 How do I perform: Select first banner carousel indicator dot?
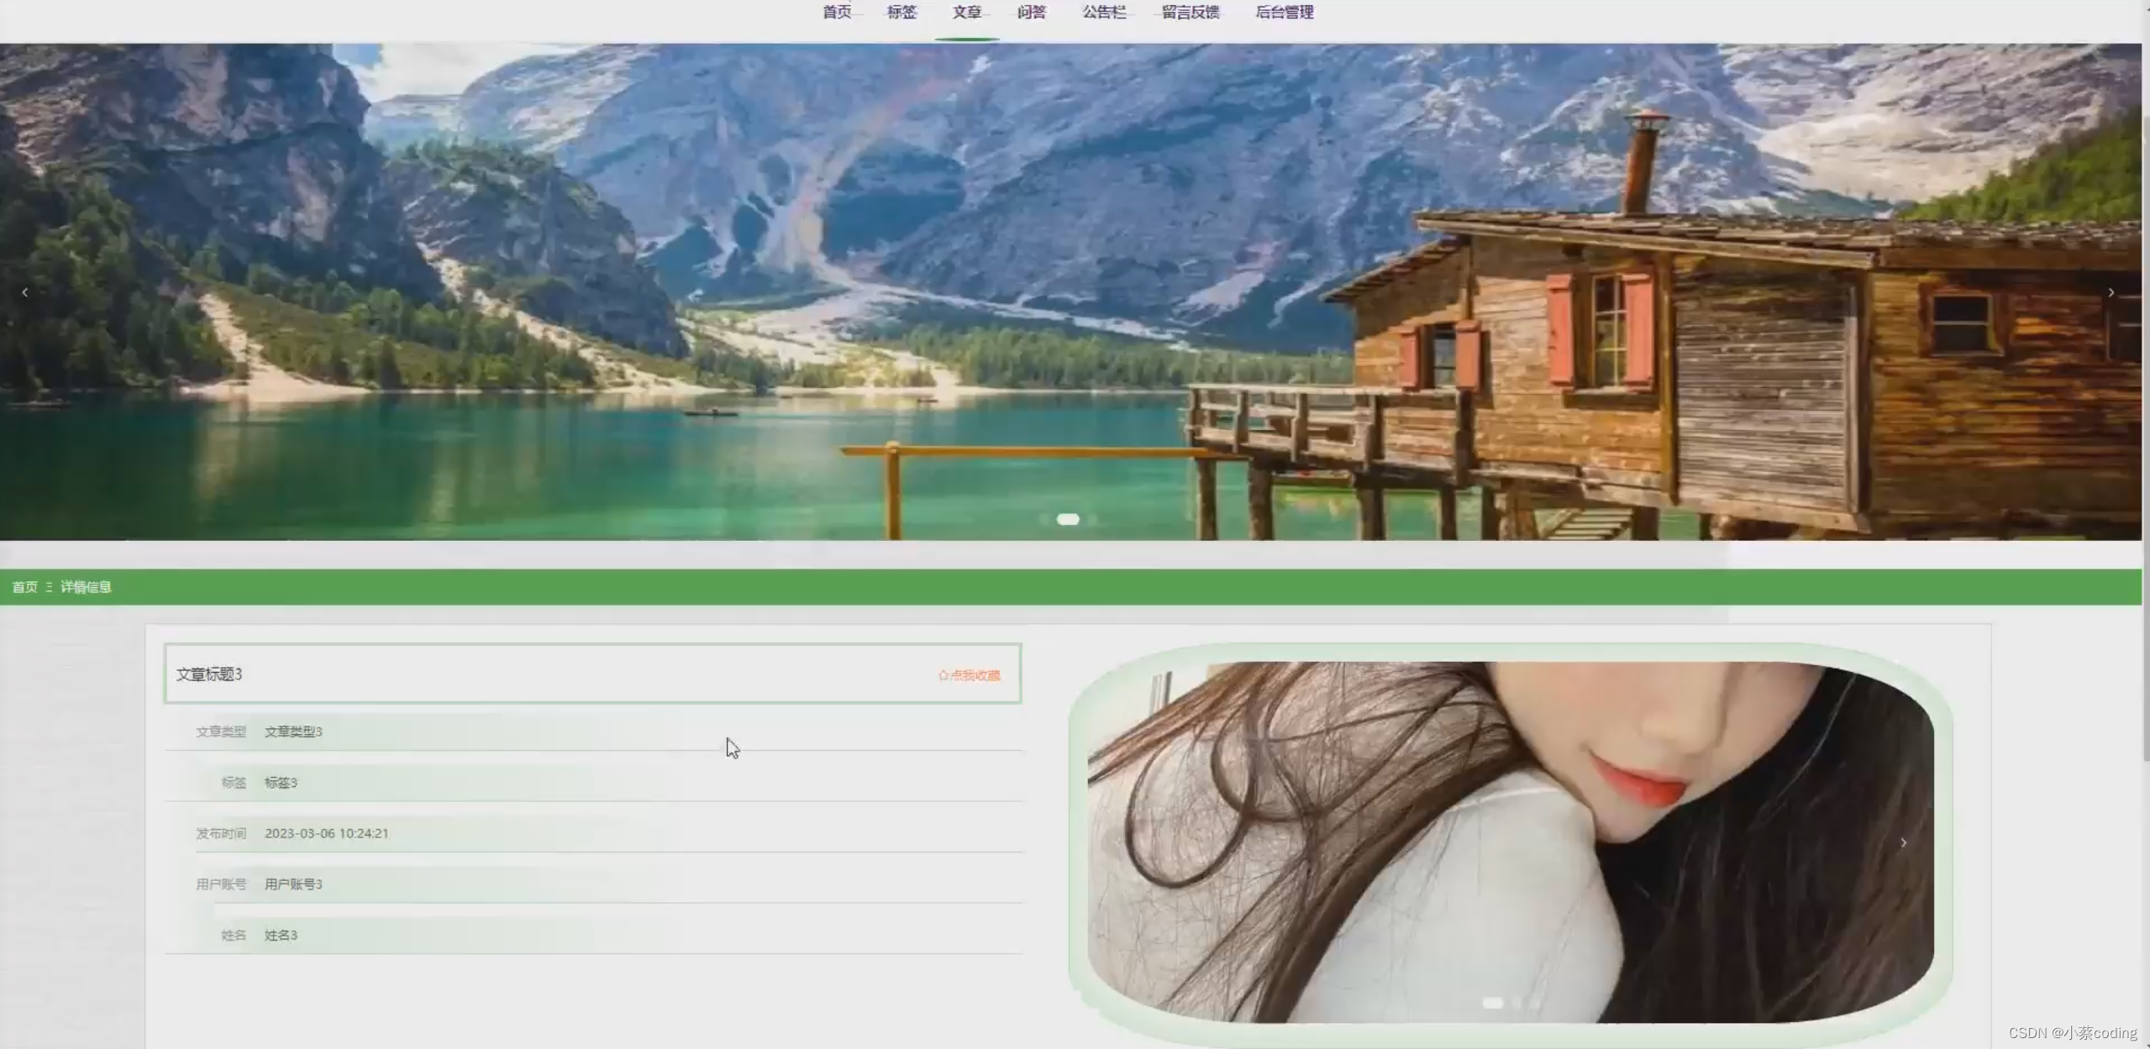coord(1043,520)
